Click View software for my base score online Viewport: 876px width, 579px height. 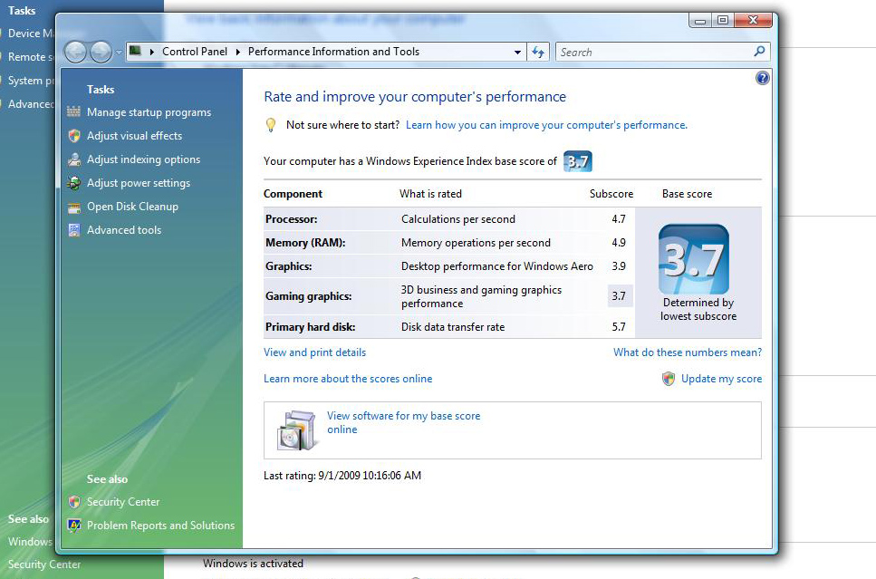(403, 422)
